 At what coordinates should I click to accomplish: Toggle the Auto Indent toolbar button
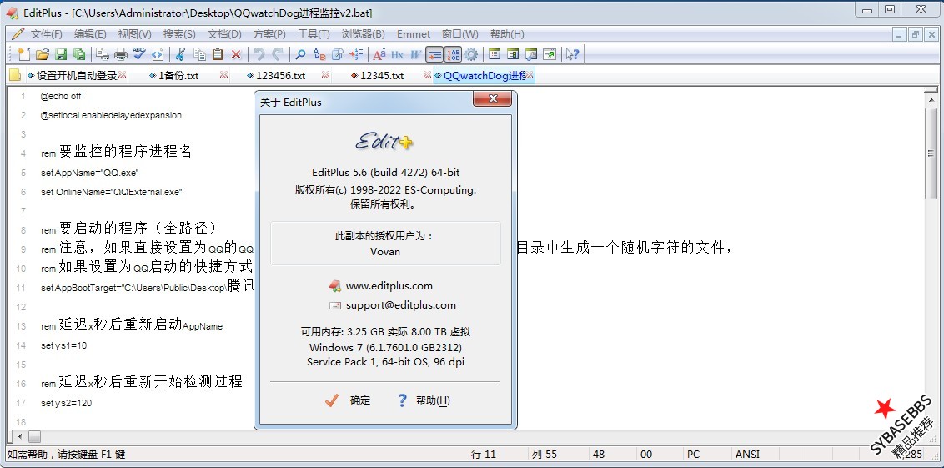(434, 54)
